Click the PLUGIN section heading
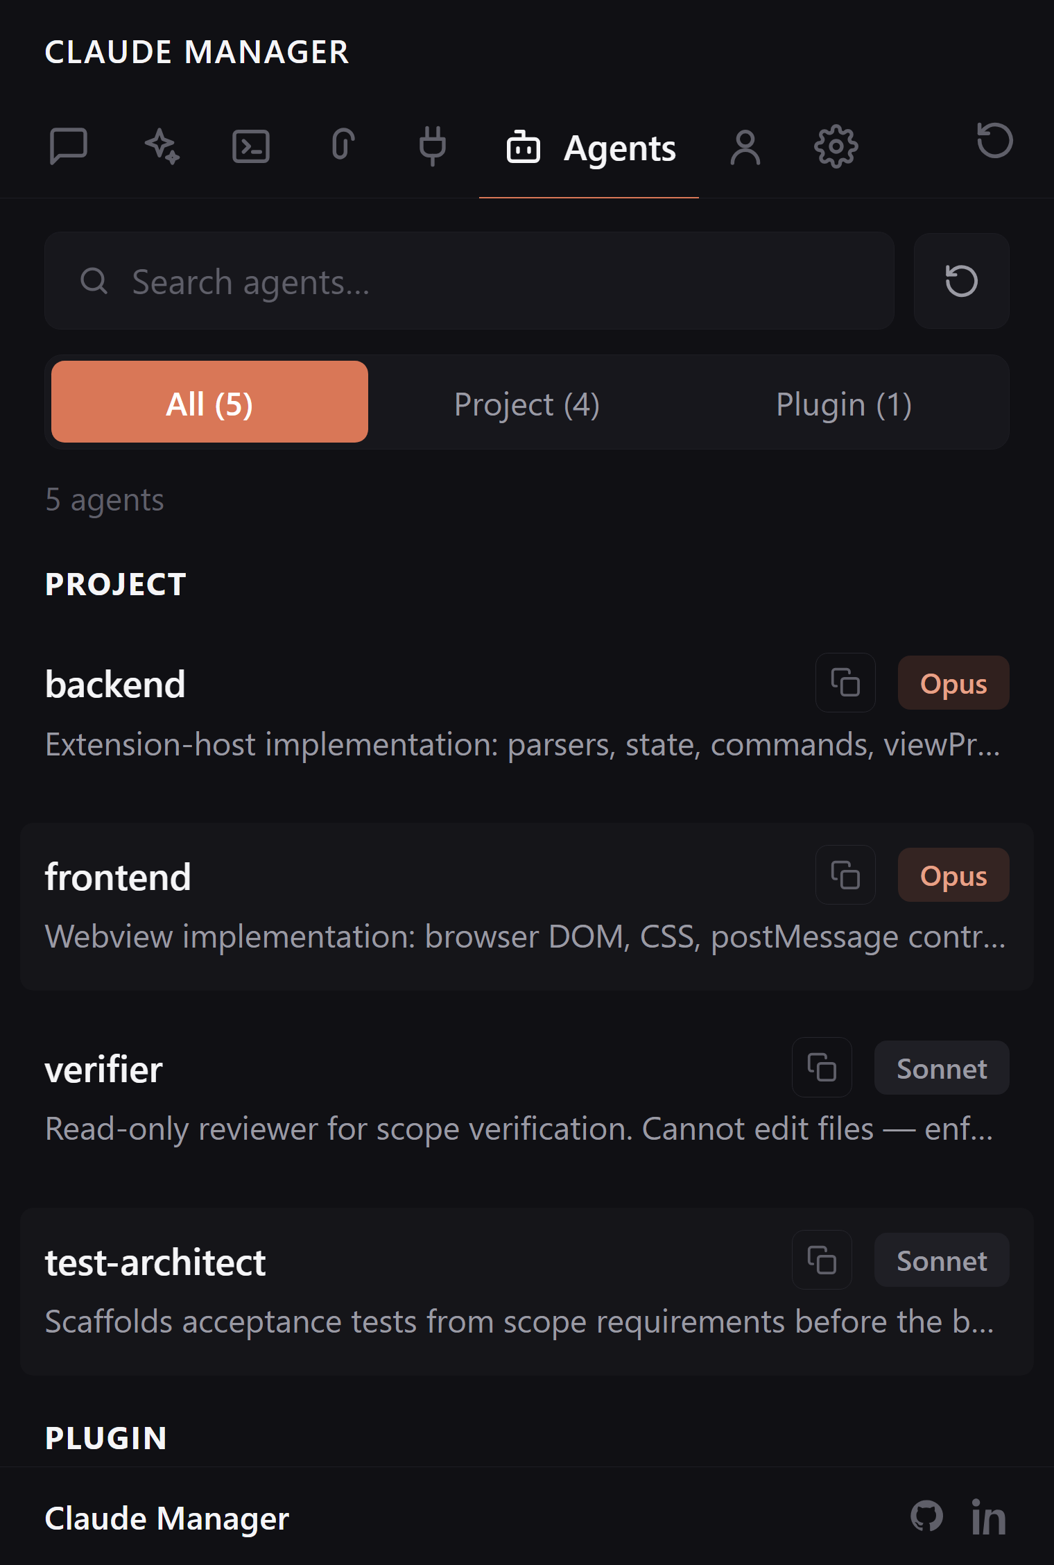1054x1565 pixels. coord(105,1438)
